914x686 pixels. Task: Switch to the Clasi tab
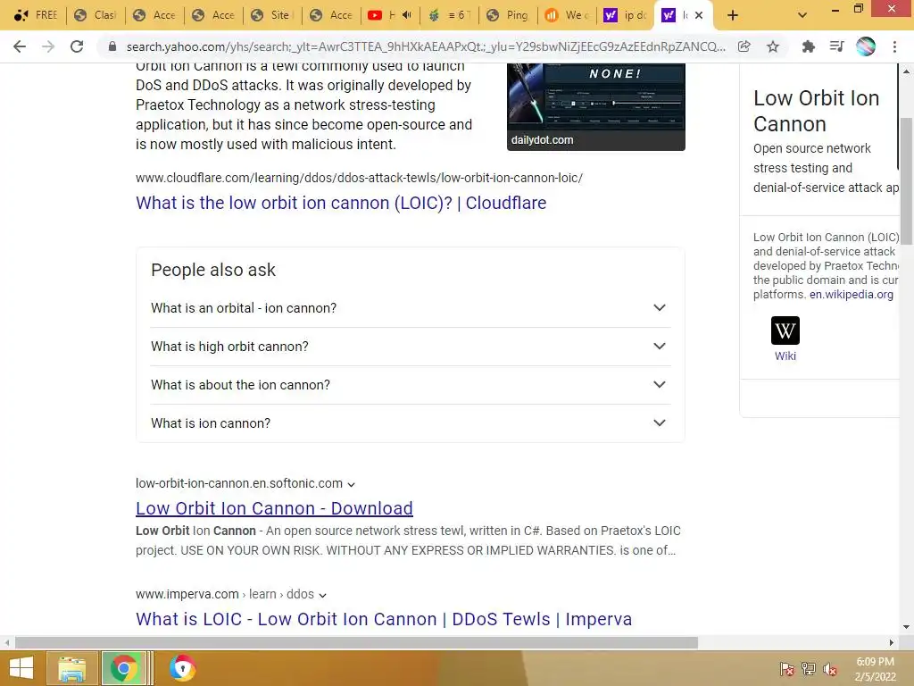(96, 15)
